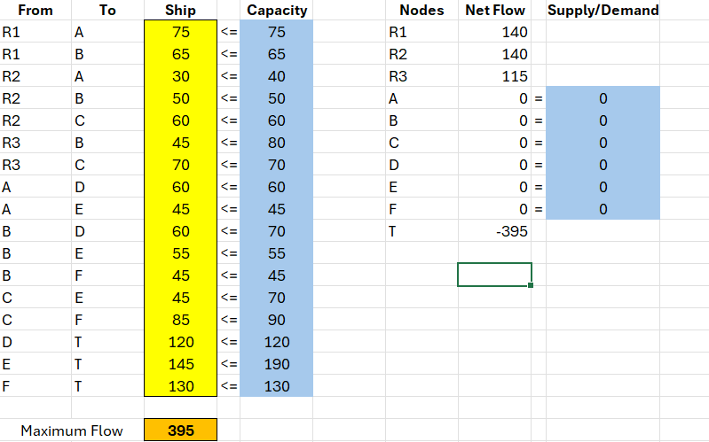Select Net Flow value 140 for R2

click(494, 54)
